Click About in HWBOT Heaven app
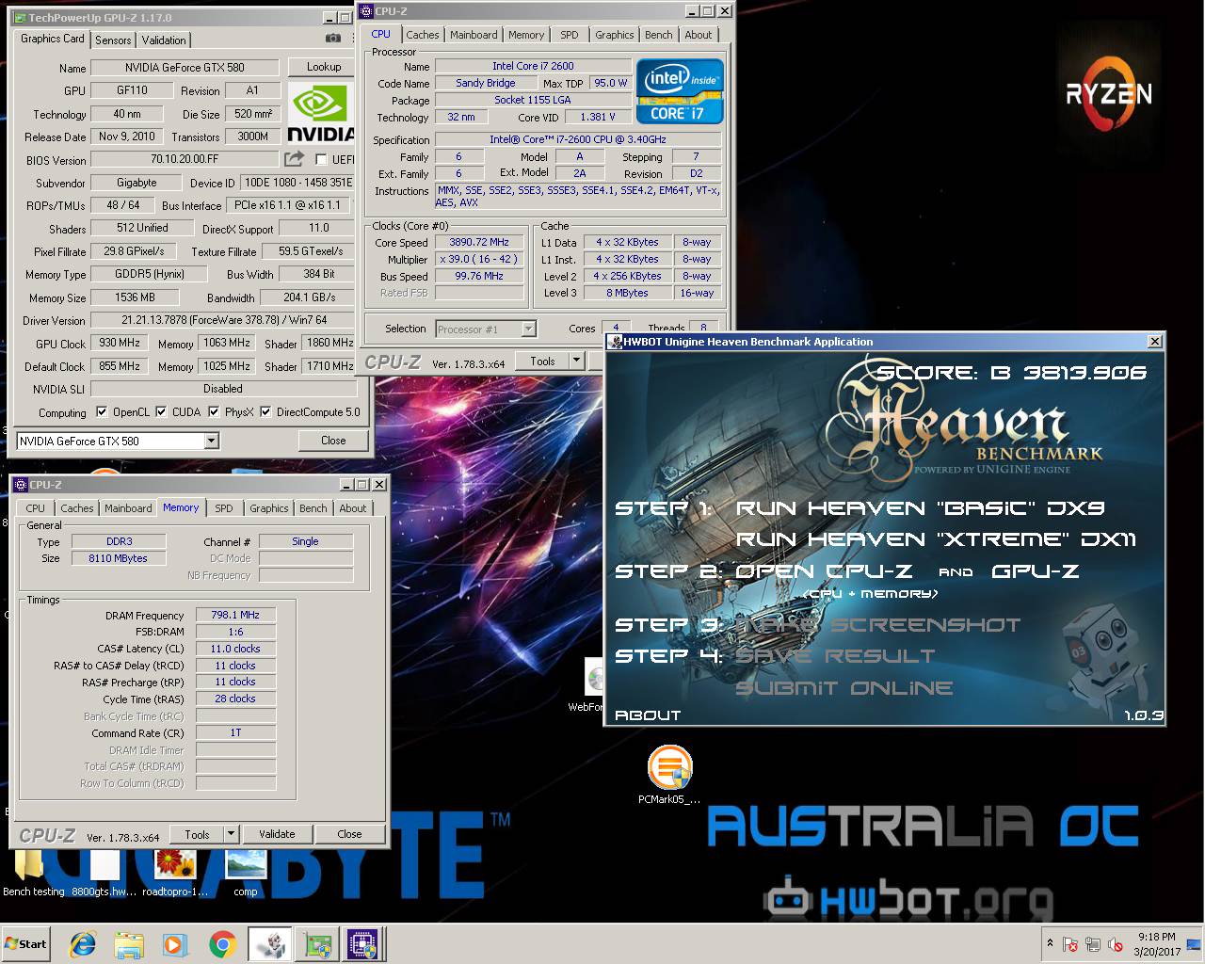Image resolution: width=1205 pixels, height=964 pixels. pyautogui.click(x=648, y=715)
